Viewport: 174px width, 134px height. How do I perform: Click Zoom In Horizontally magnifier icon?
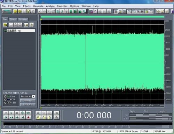(x=38, y=113)
